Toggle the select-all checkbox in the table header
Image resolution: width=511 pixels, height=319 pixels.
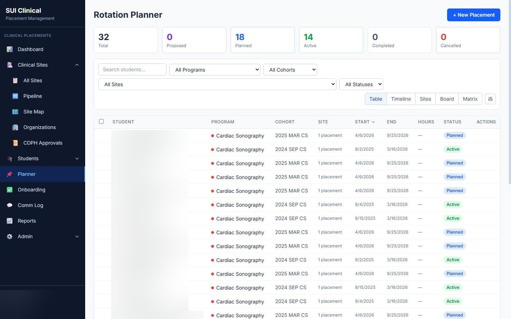click(101, 121)
